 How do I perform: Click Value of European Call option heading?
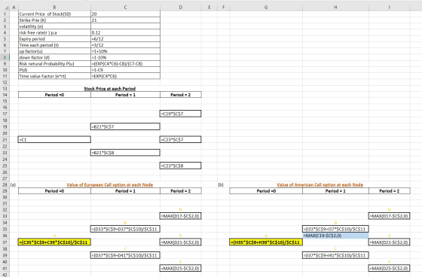click(x=110, y=184)
